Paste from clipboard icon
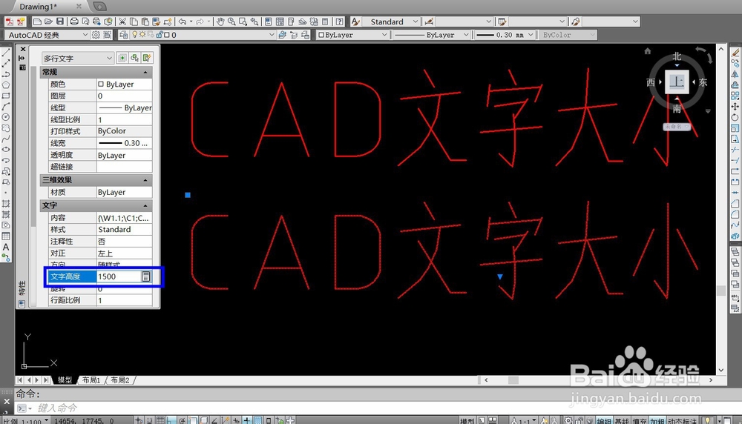742x424 pixels. click(x=145, y=21)
